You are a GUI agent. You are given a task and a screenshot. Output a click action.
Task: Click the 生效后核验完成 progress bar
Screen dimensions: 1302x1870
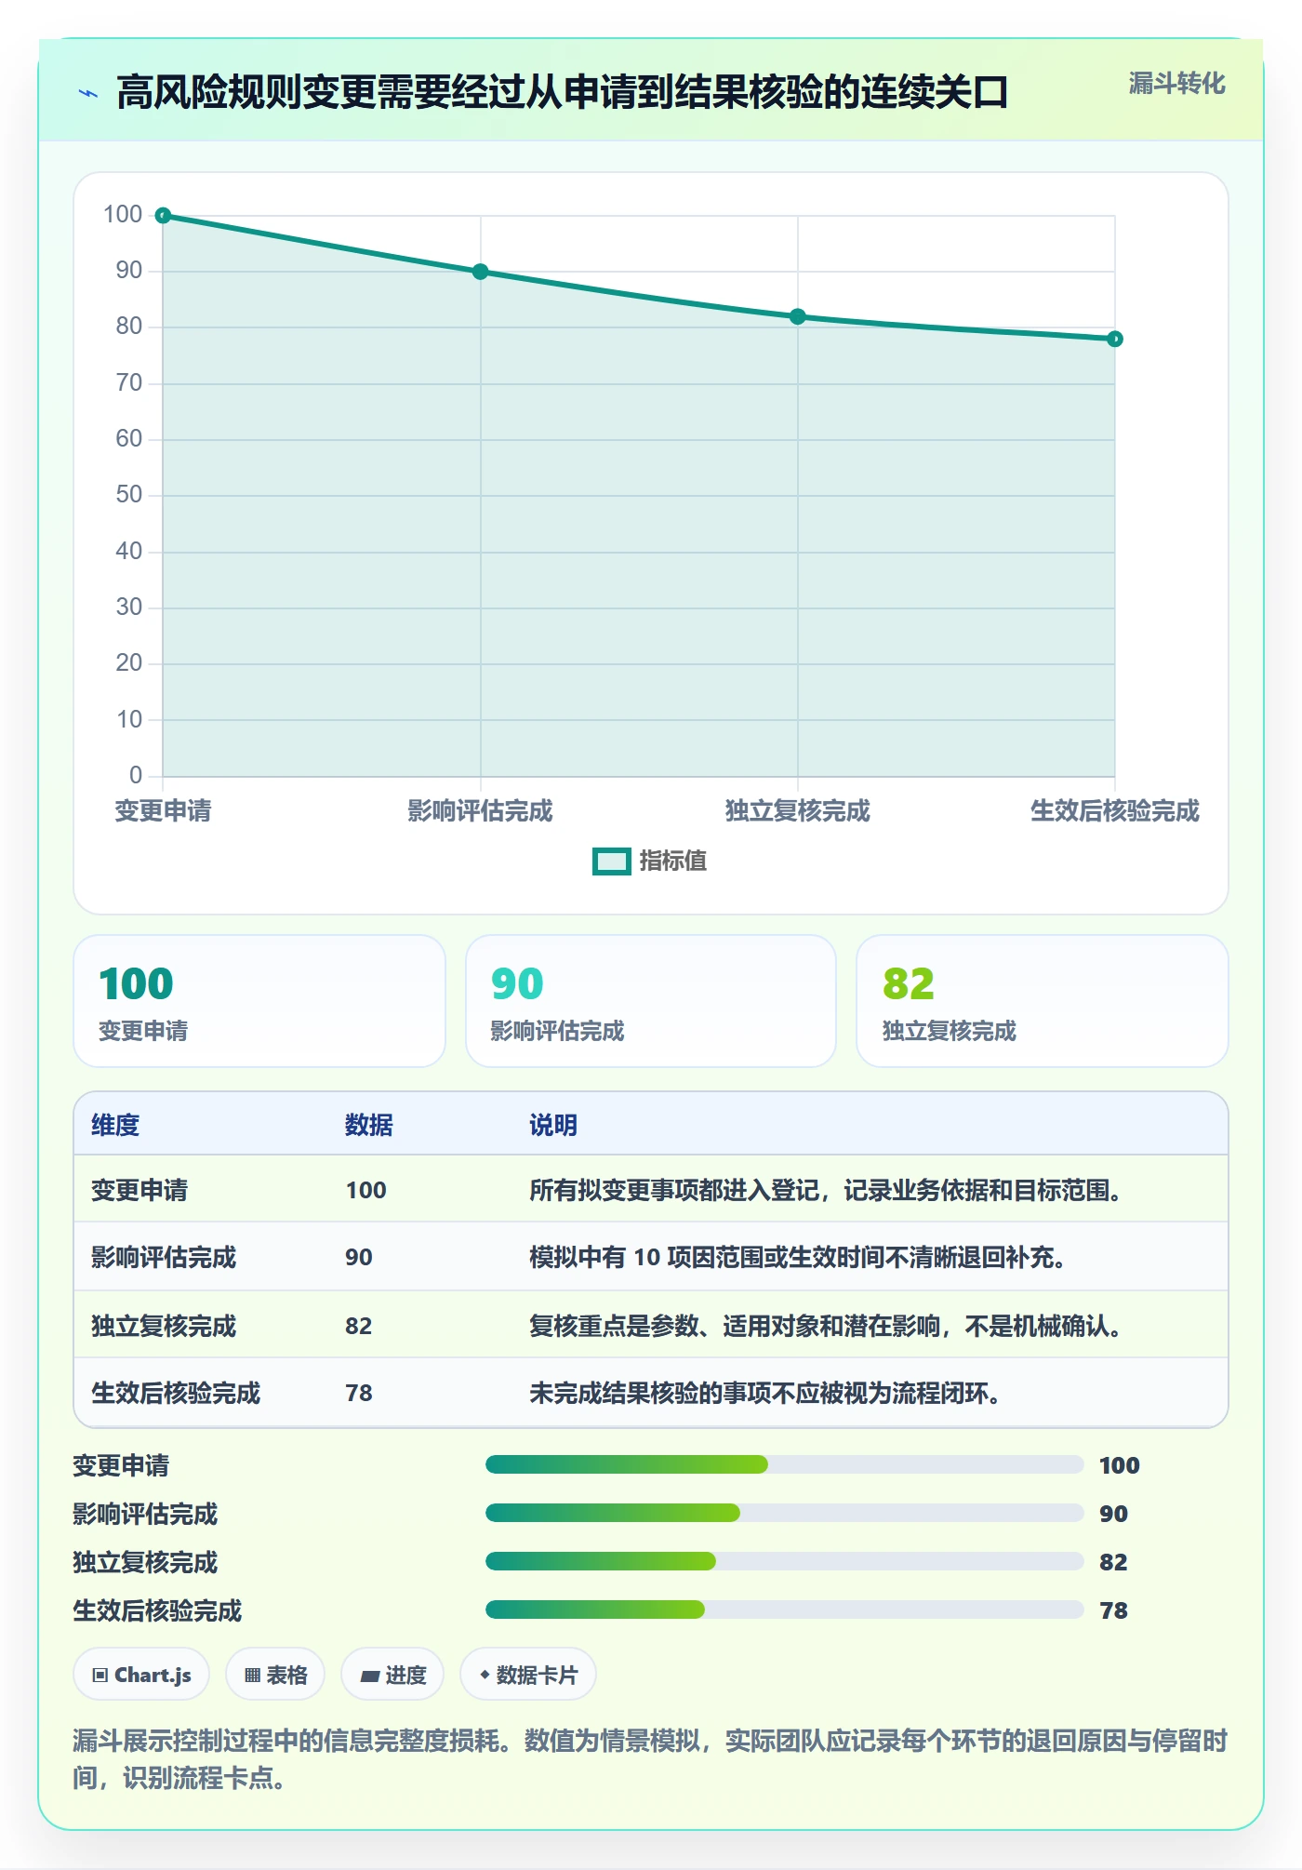coord(784,1610)
